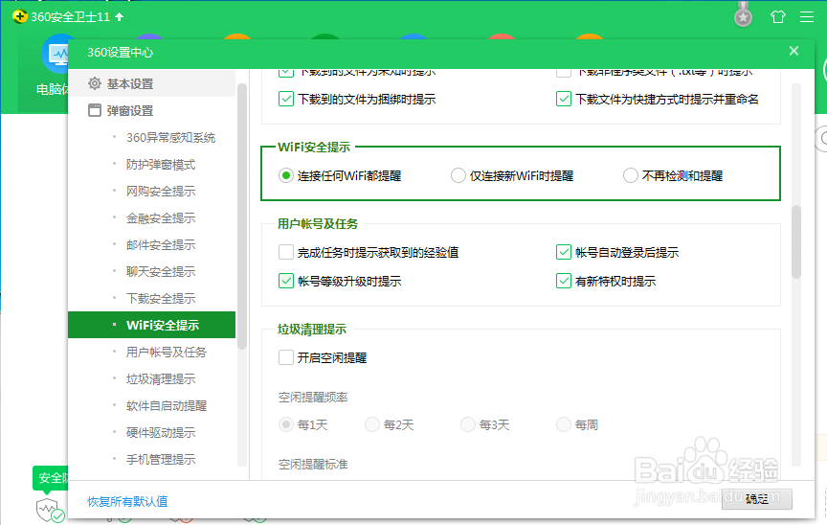The height and width of the screenshot is (525, 827).
Task: Click the settings content scrollbar thumb
Action: (796, 241)
